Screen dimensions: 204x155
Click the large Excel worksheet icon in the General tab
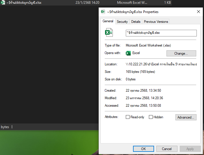tap(109, 32)
